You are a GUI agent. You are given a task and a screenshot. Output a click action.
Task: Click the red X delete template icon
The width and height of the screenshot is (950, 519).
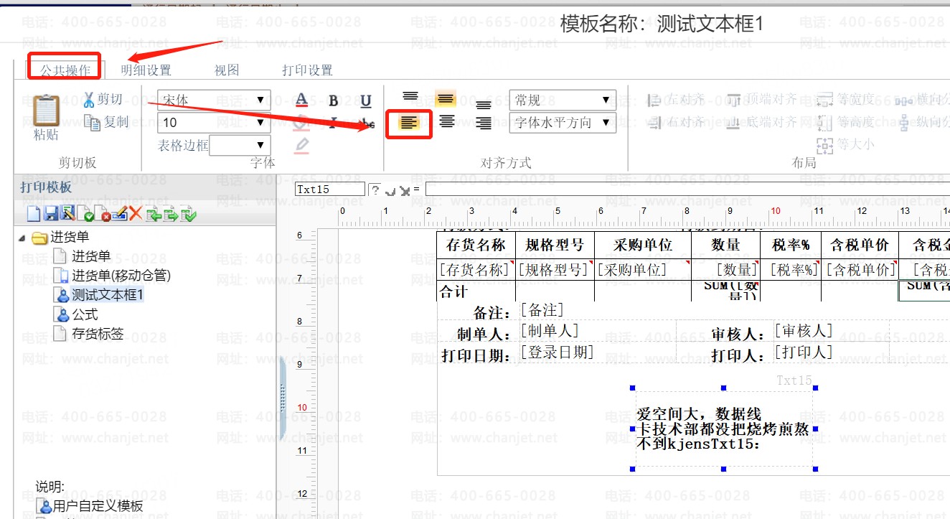coord(136,213)
